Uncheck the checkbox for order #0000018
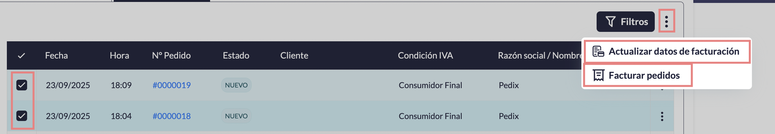 pos(22,116)
